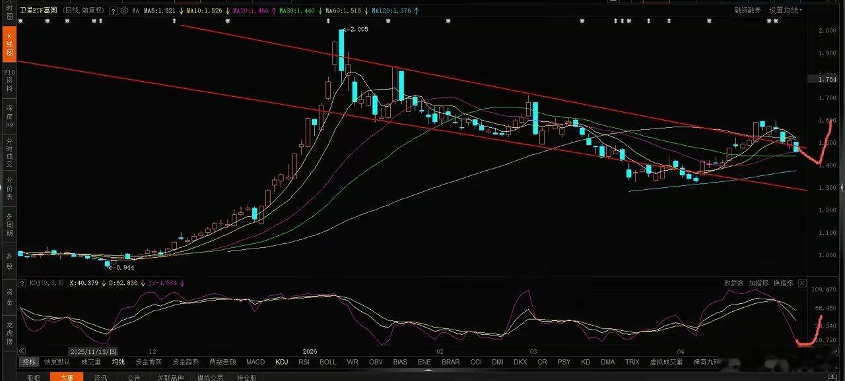
Task: Open the 加指标 add indicator option
Action: coord(758,282)
